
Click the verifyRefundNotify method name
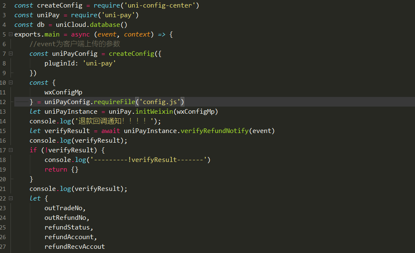click(214, 131)
